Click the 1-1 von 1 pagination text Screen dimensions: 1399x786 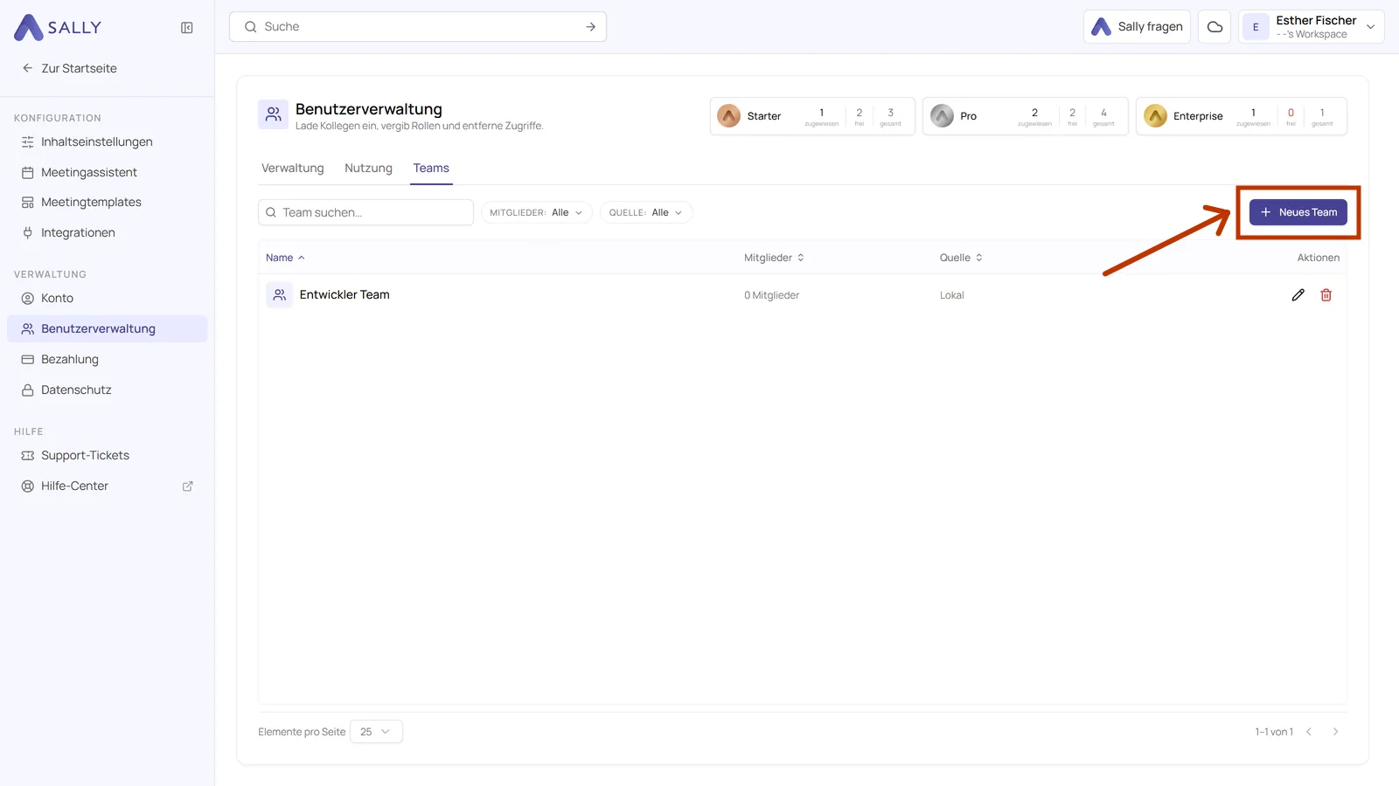coord(1273,732)
